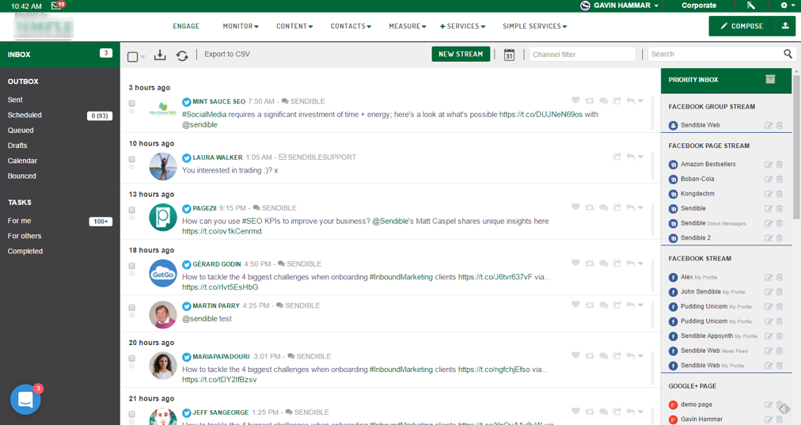Open the mail notifications icon with badge 19

(57, 6)
